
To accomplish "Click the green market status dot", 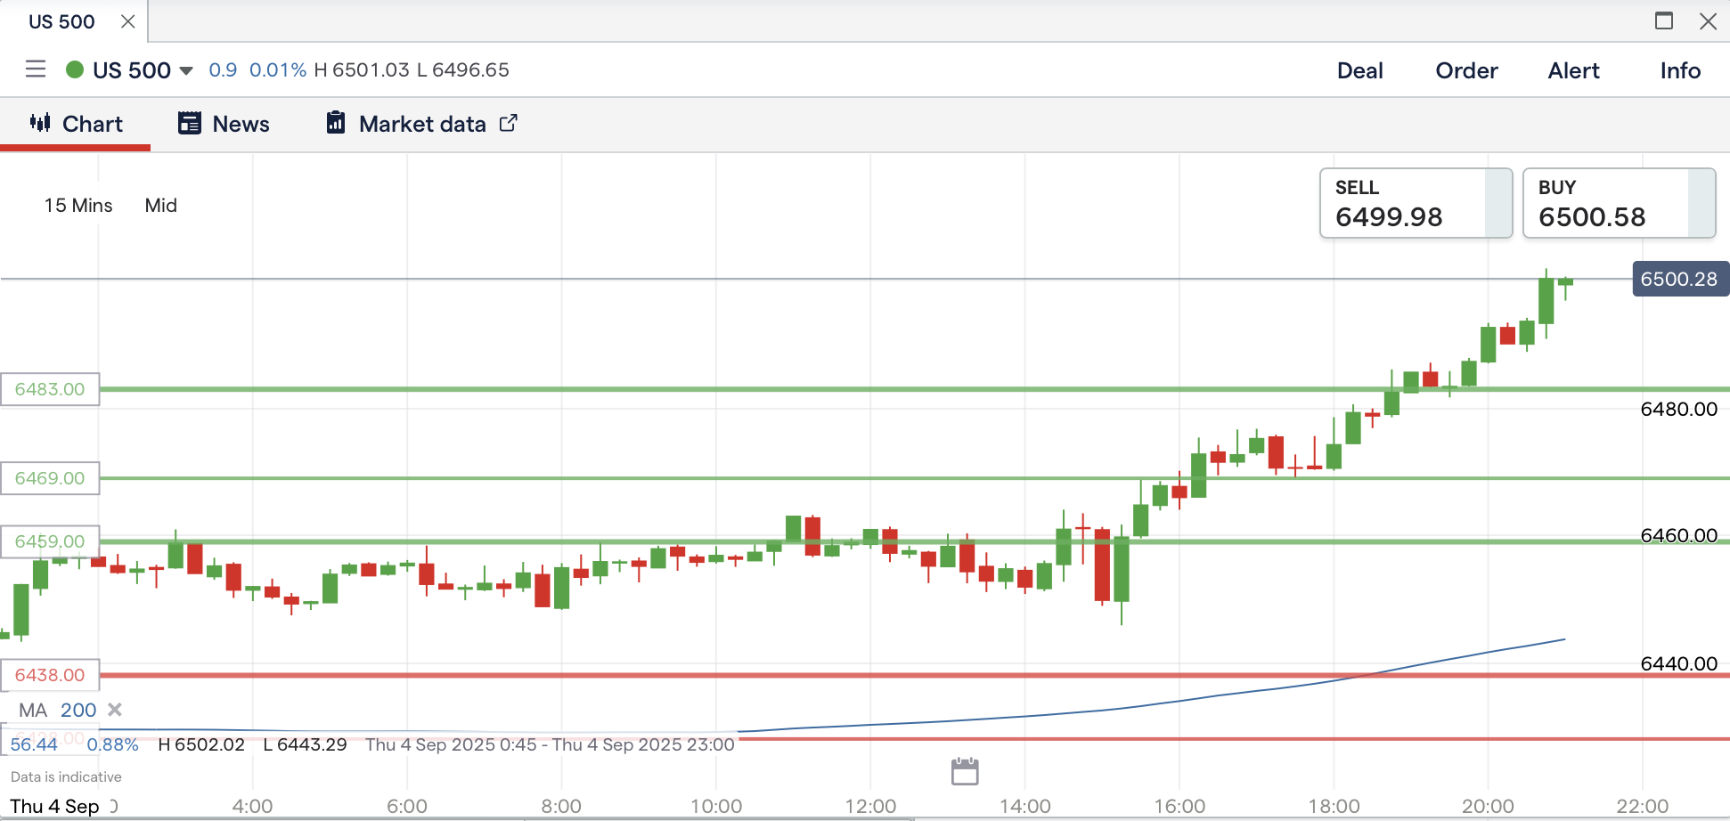I will 75,69.
